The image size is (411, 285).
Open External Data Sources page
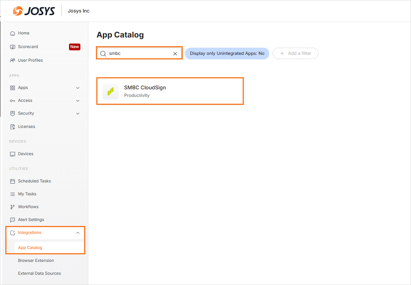[x=39, y=273]
